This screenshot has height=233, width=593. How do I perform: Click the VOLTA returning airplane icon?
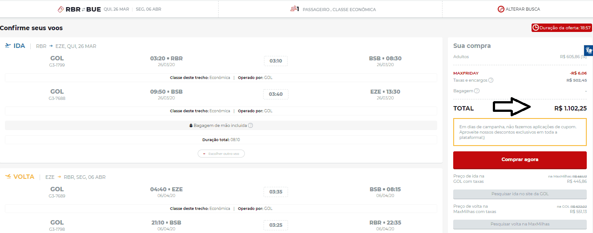[8, 177]
